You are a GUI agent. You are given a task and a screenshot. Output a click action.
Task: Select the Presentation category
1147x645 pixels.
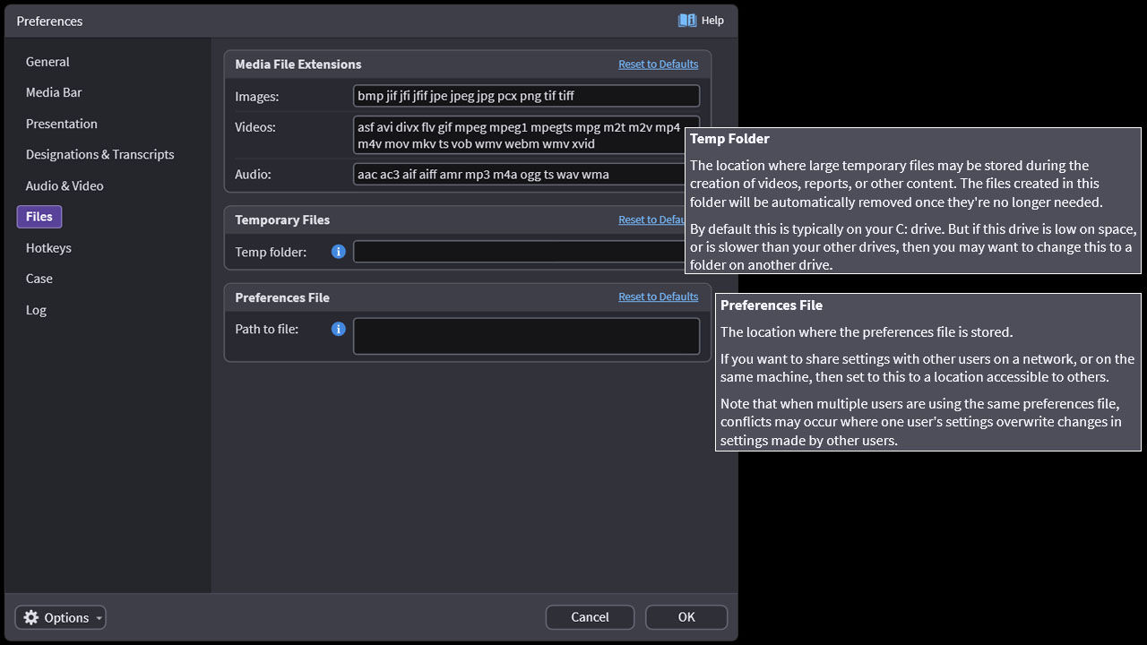point(62,124)
